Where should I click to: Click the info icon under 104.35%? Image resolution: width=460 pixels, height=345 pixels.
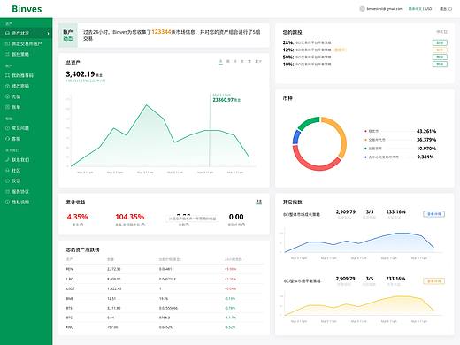(143, 225)
